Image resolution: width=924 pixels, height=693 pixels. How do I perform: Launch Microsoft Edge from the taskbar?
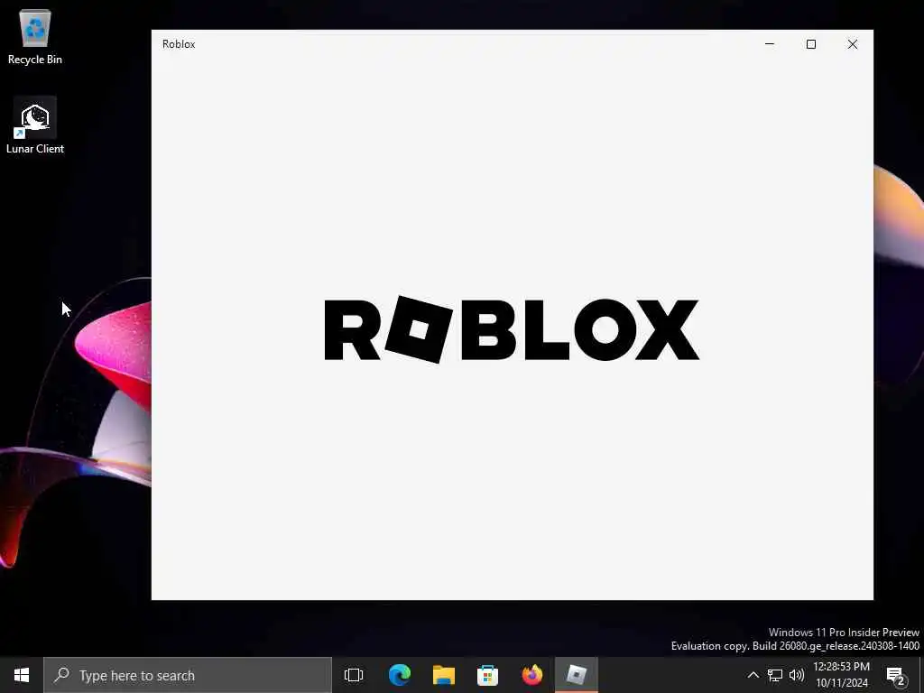click(400, 675)
